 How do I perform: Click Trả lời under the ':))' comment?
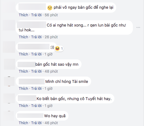click(x=36, y=54)
